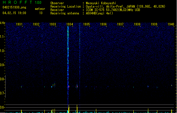Click the ICOM IC-575 receiver text
177x113 pixels.
(113, 10)
